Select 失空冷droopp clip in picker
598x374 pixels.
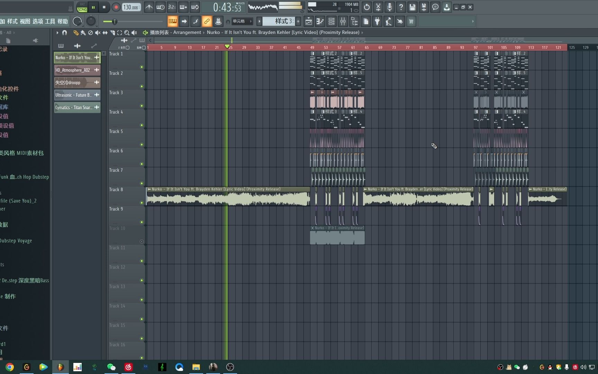click(x=77, y=82)
